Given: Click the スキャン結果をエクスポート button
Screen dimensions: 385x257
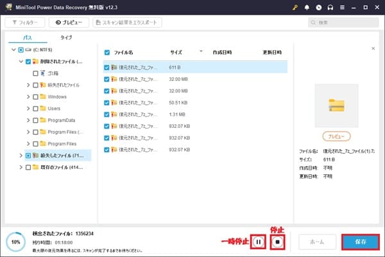Looking at the screenshot, I should click(x=127, y=22).
